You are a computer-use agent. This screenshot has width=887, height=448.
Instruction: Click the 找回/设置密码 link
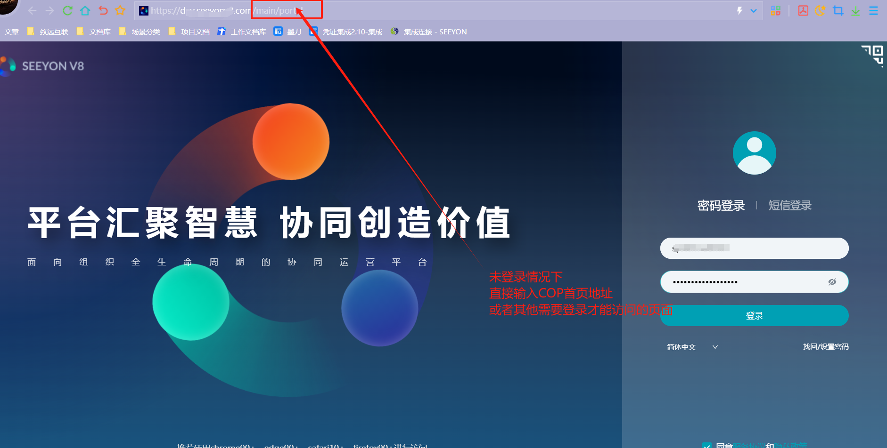[x=826, y=347]
